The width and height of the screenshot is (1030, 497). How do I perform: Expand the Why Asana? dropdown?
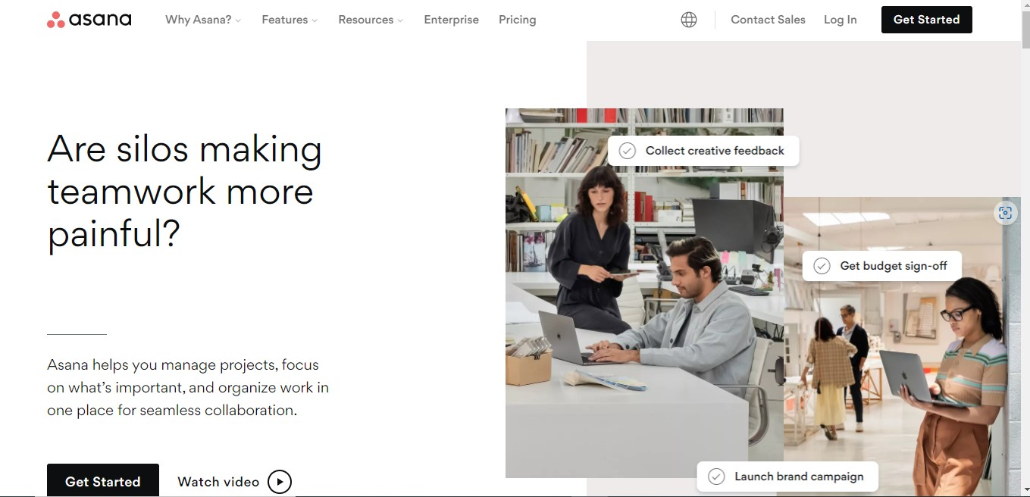[199, 20]
